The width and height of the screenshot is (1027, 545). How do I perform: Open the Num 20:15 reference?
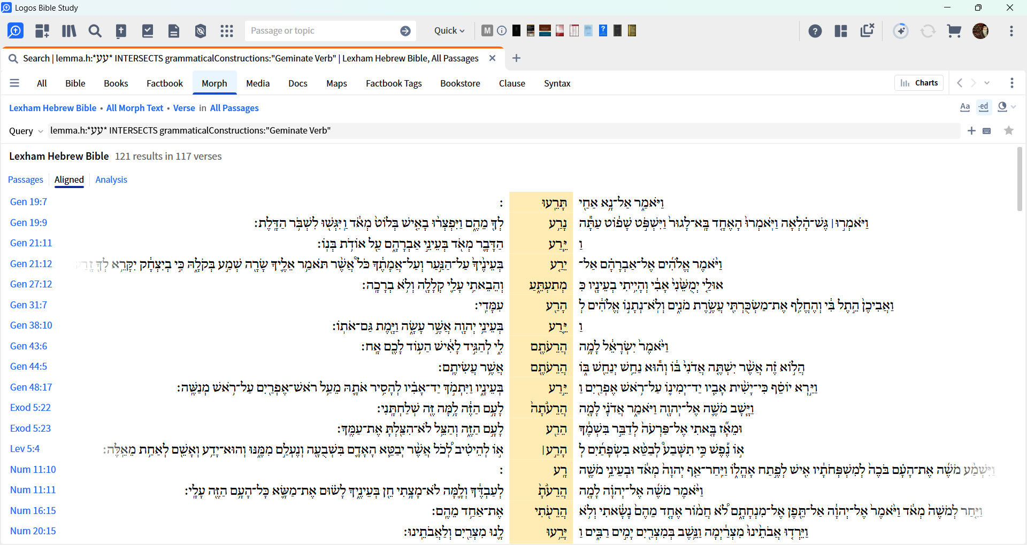tap(33, 531)
